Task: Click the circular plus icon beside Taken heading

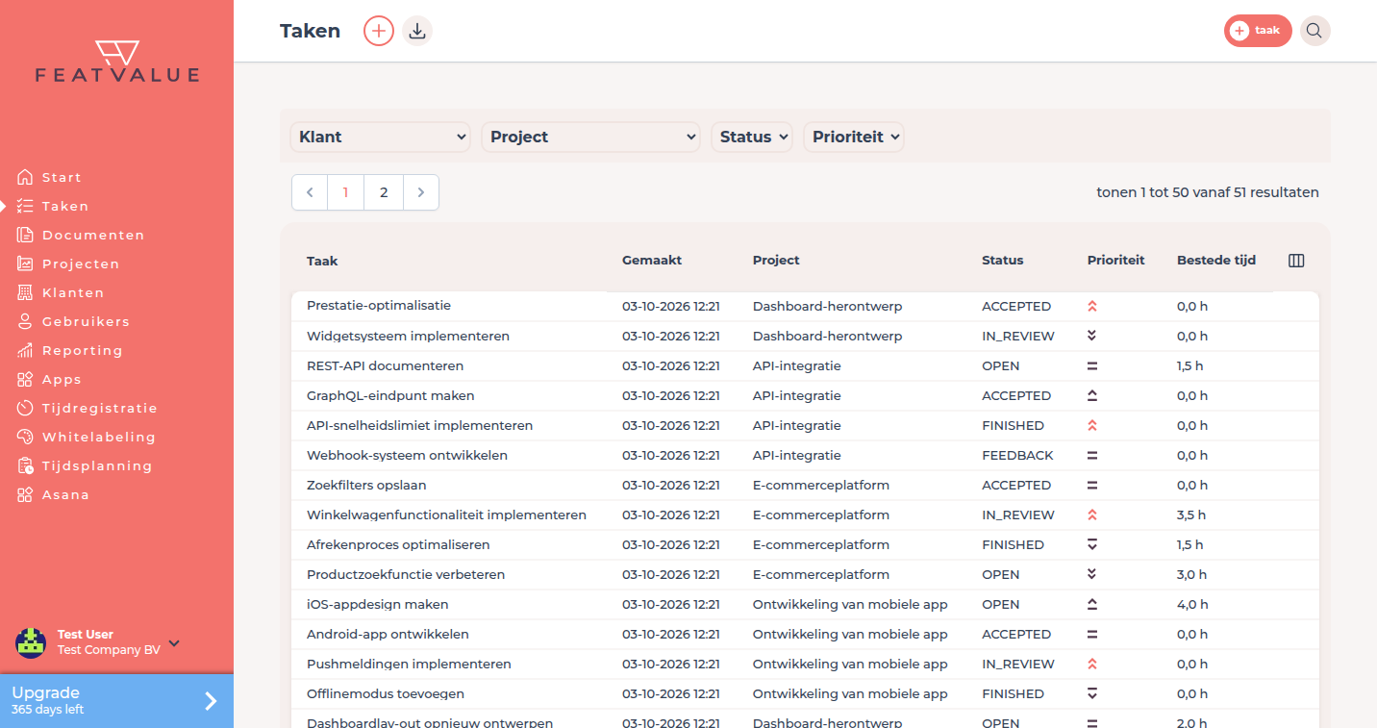Action: click(x=379, y=31)
